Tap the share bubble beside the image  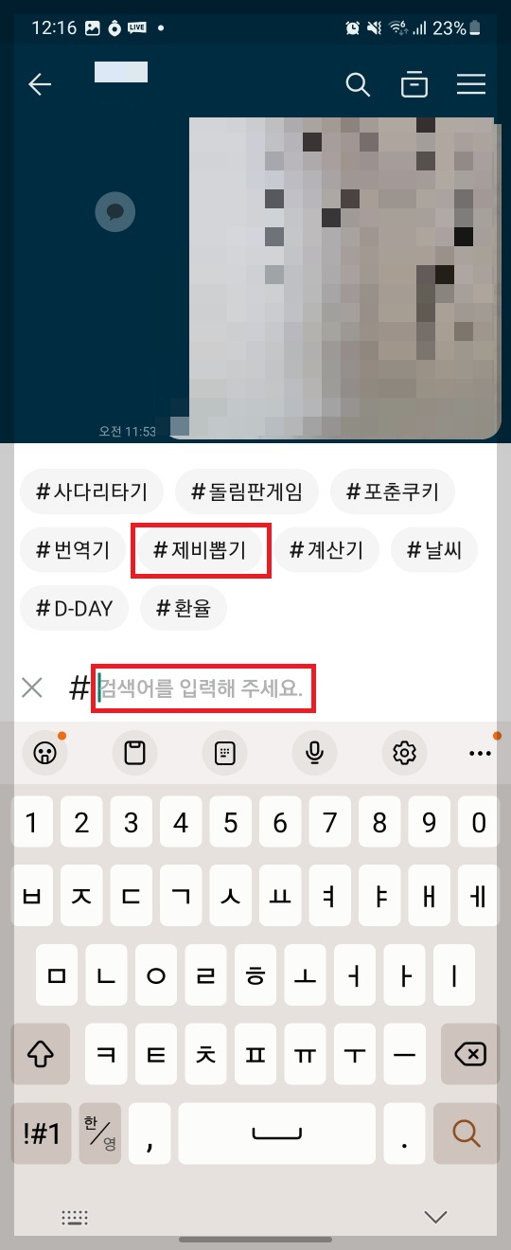pyautogui.click(x=115, y=212)
